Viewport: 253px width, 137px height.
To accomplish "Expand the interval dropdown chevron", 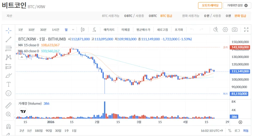I will (x=73, y=30).
